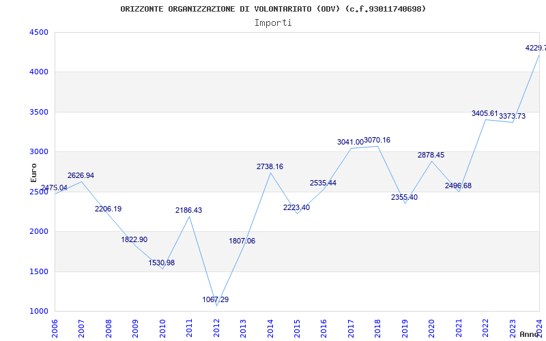546x341 pixels.
Task: Click y-axis tick 2000
Action: tap(40, 231)
